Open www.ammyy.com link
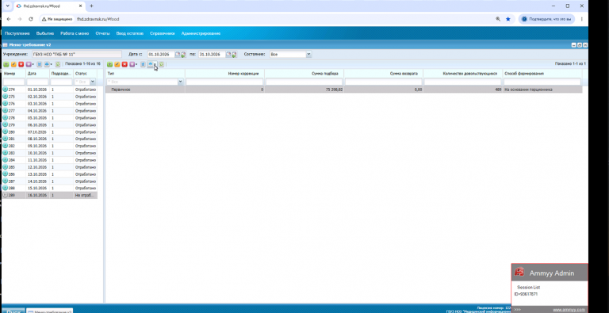The height and width of the screenshot is (313, 609). click(x=569, y=310)
